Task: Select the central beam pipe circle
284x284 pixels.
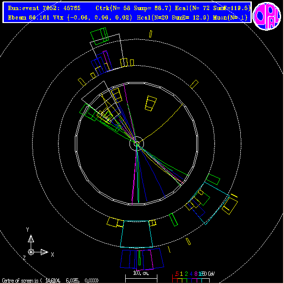Action: tap(137, 143)
